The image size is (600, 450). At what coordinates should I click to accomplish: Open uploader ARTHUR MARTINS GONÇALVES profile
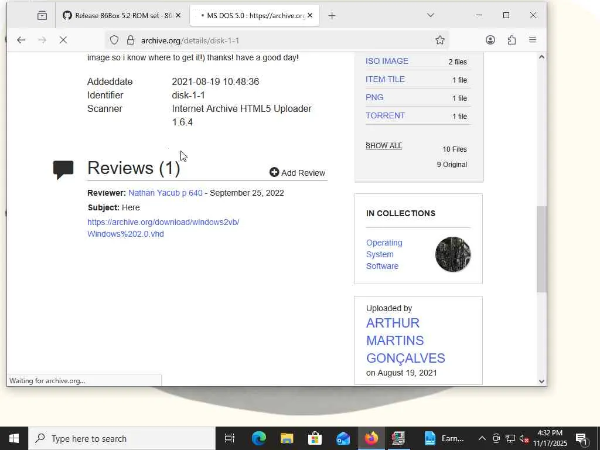click(405, 340)
